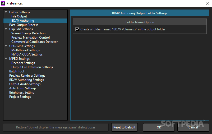Screen dimensions: 212x134
Task: Select the Folder Settings label
Action: 20,12
